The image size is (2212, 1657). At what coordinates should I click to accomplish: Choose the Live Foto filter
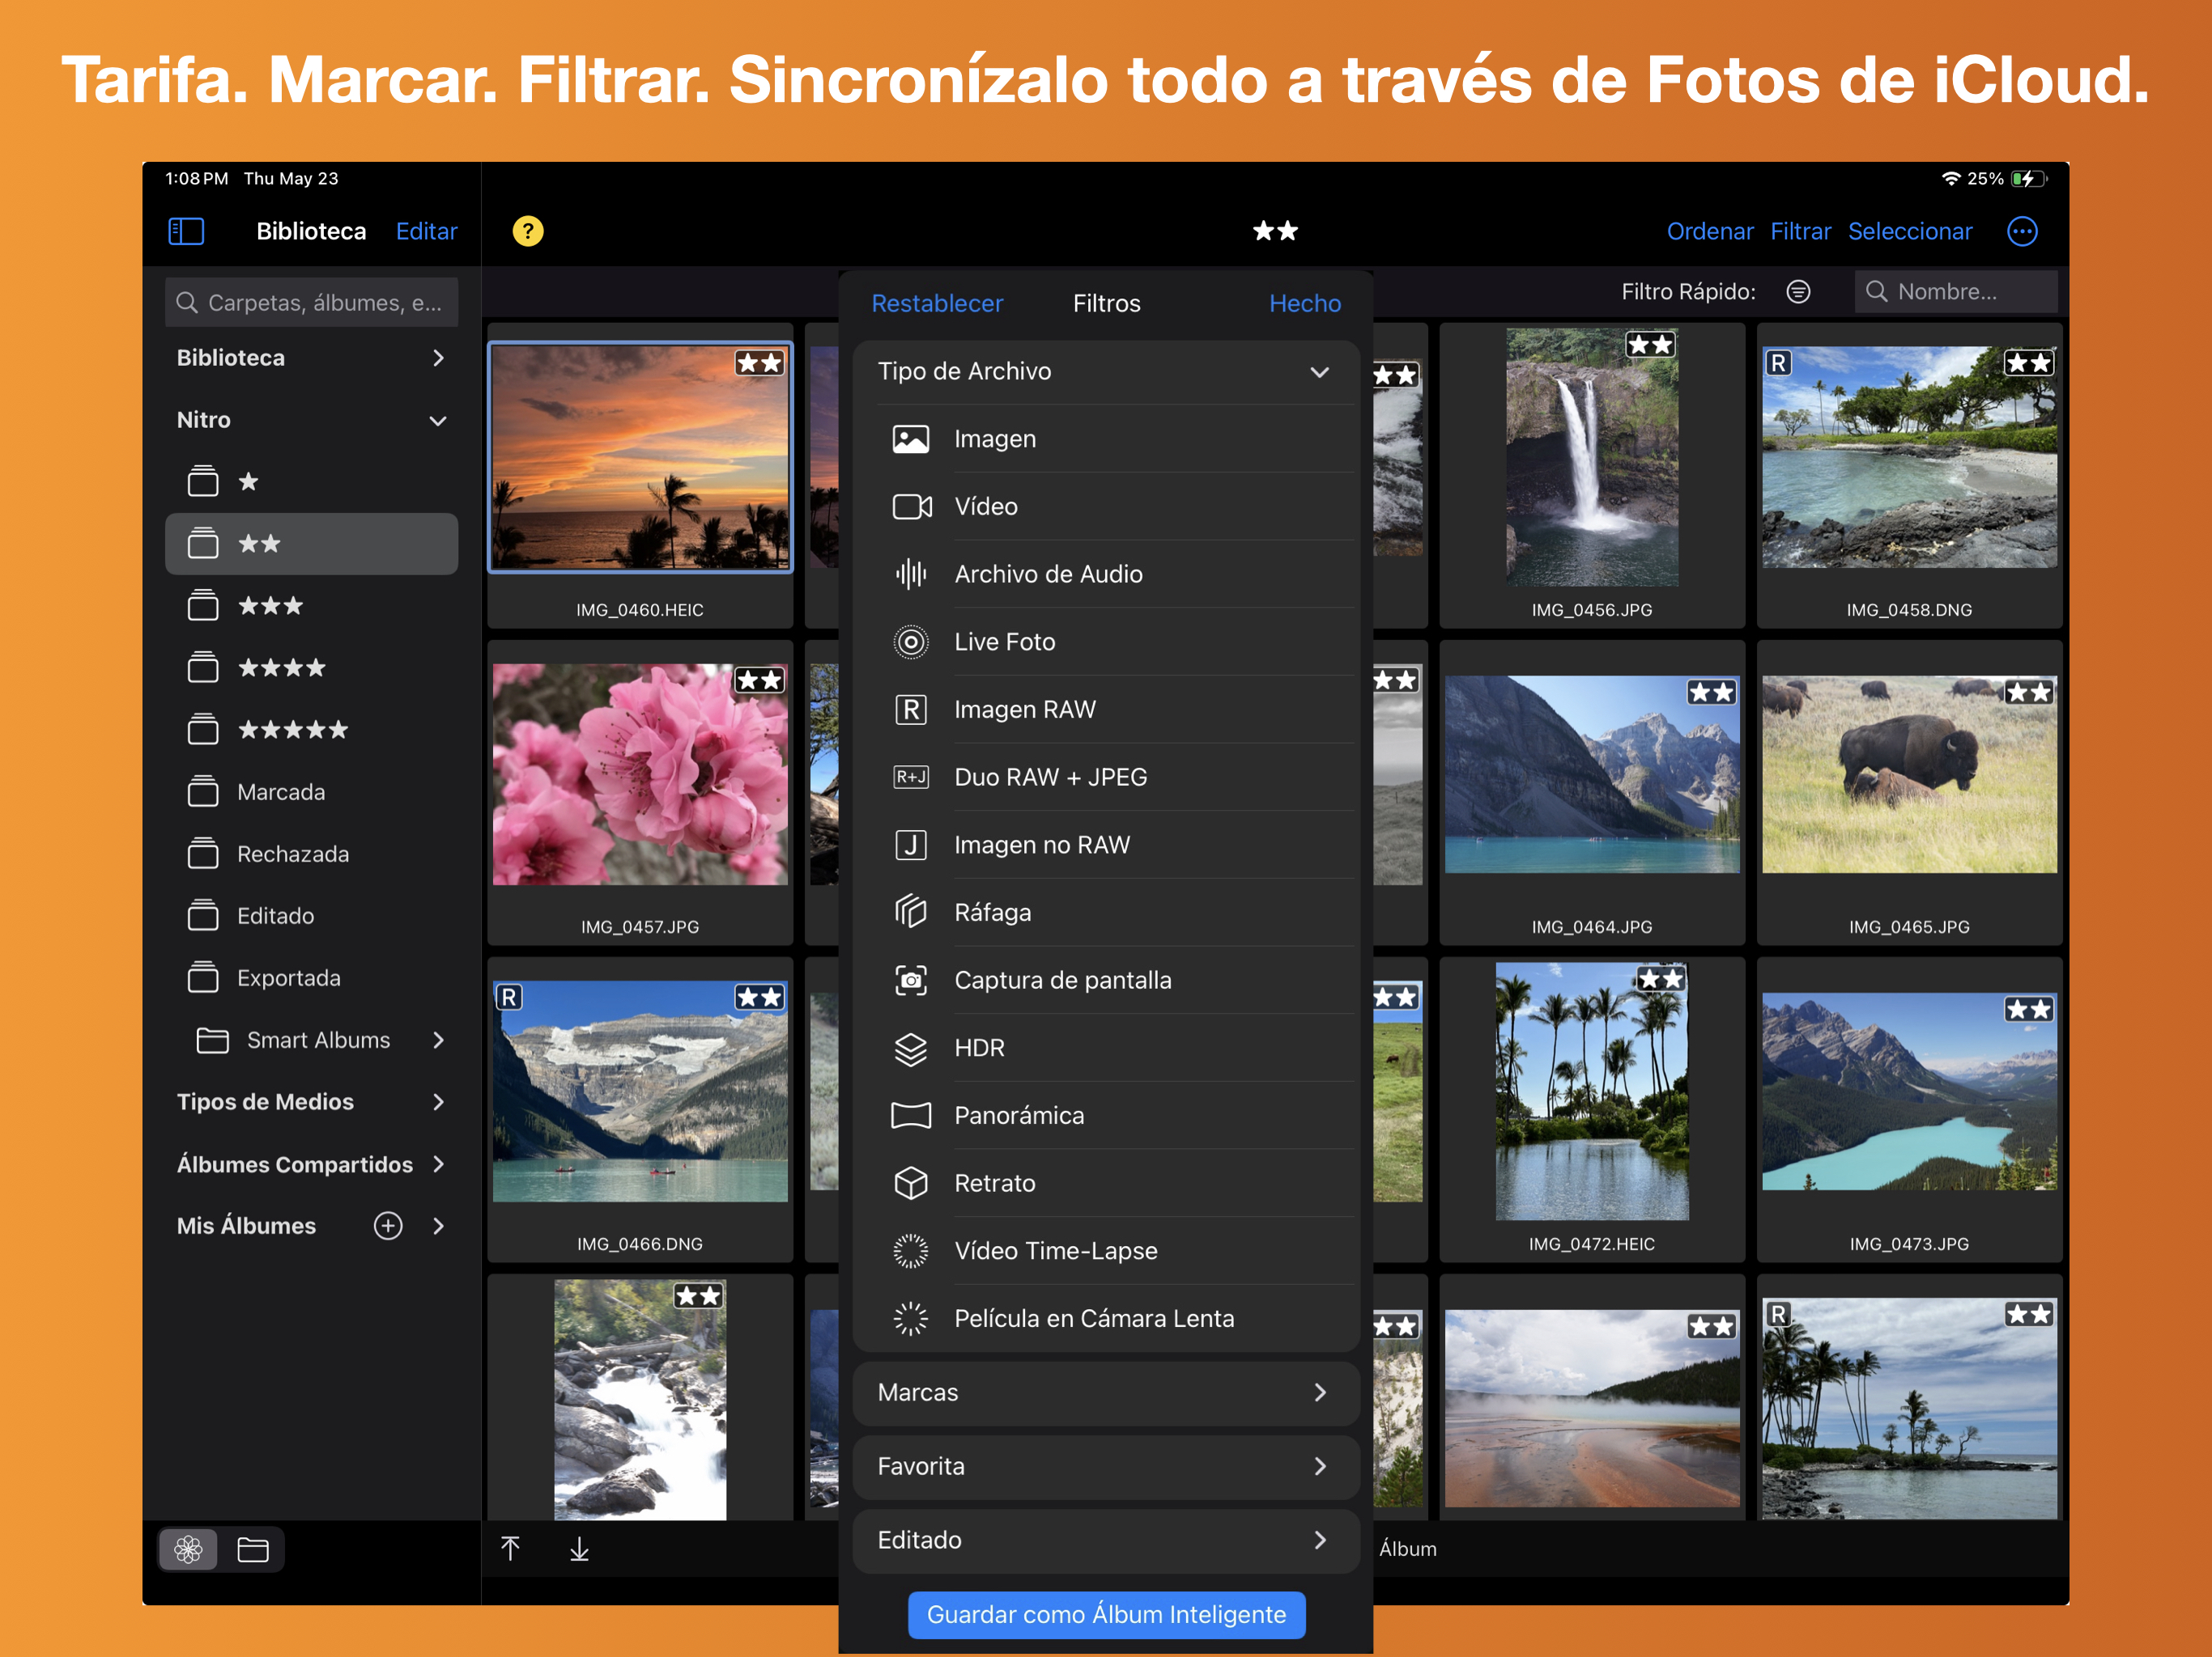pos(1106,642)
